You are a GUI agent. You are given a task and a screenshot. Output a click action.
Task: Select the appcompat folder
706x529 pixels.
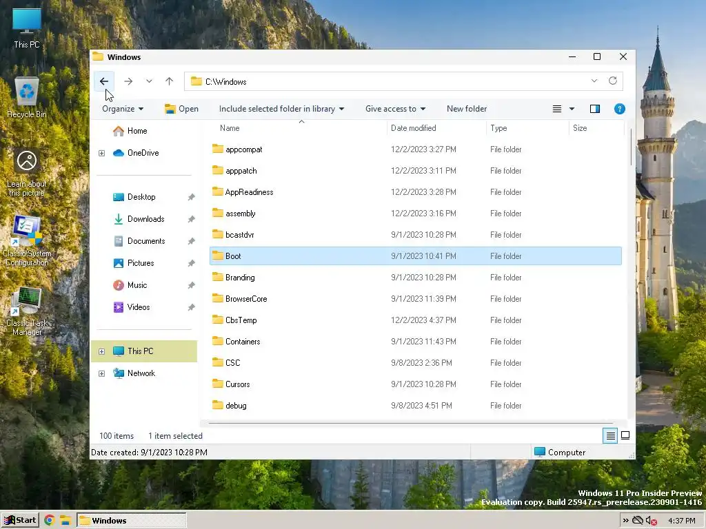416,149
